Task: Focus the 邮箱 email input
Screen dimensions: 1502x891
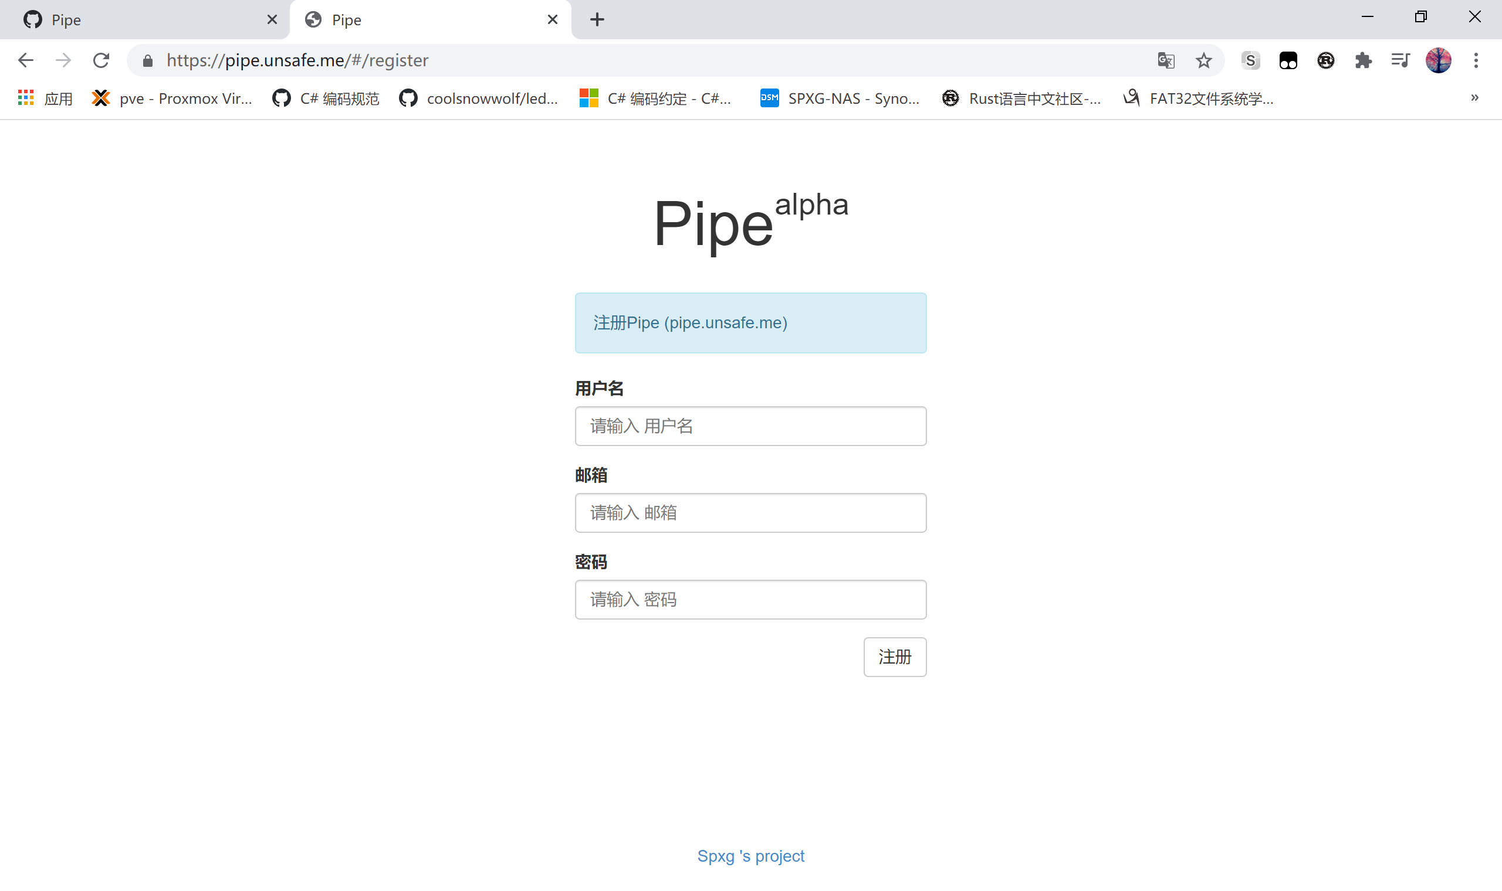Action: pyautogui.click(x=750, y=513)
